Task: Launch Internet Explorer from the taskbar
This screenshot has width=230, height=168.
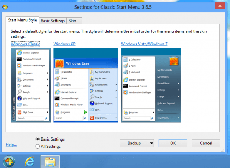Action: coord(30,162)
